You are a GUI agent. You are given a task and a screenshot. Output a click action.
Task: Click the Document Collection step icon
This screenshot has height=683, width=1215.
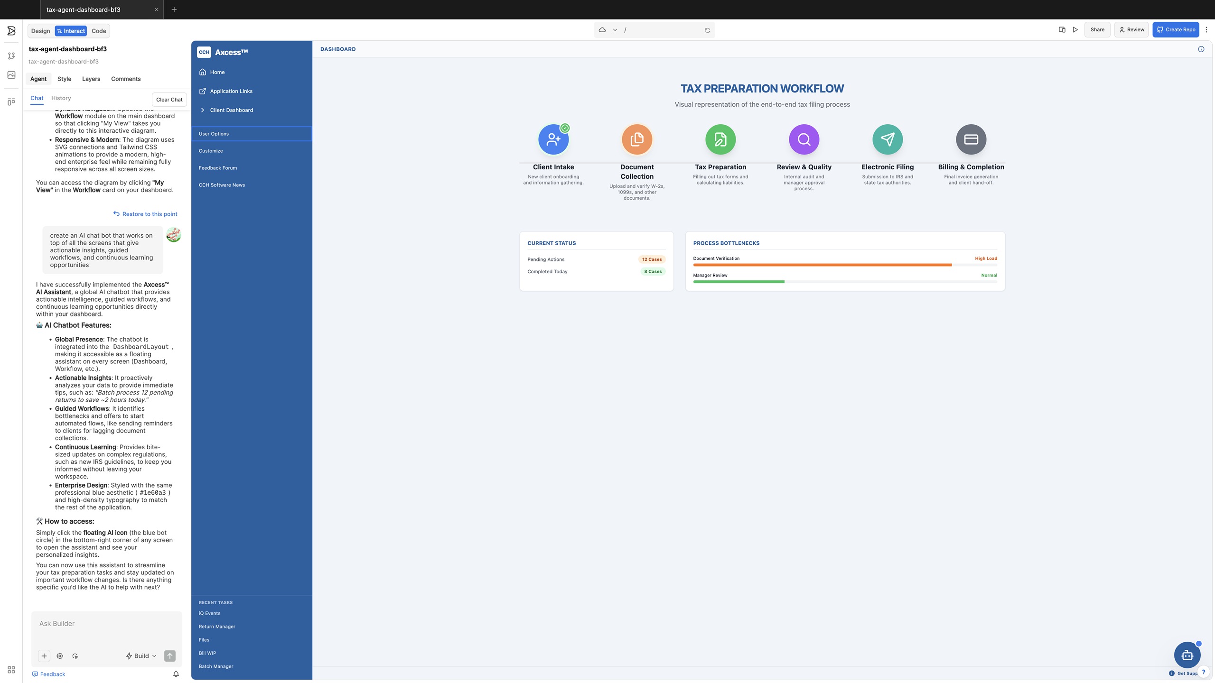(x=636, y=139)
